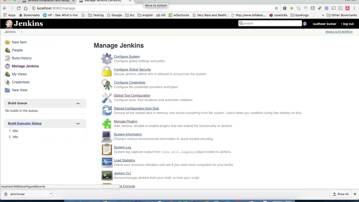Screen dimensions: 359x202
Task: Click sudheer kumar user link
Action: [325, 24]
